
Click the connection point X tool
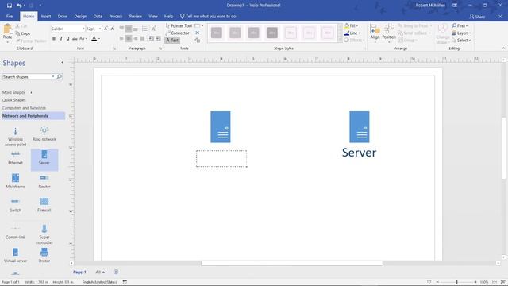(198, 33)
